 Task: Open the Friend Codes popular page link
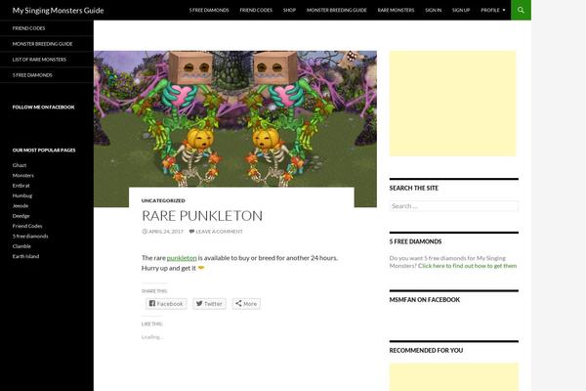27,226
